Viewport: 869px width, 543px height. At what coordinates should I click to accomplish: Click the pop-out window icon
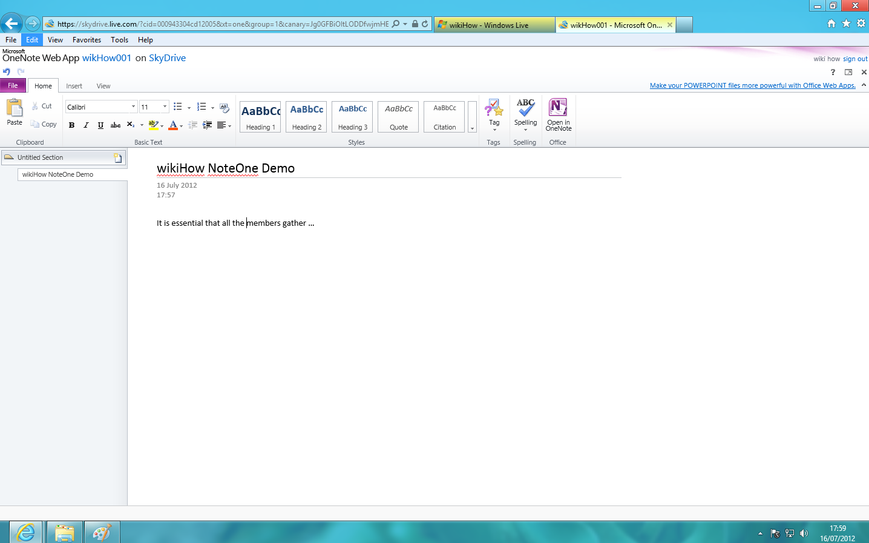click(848, 72)
